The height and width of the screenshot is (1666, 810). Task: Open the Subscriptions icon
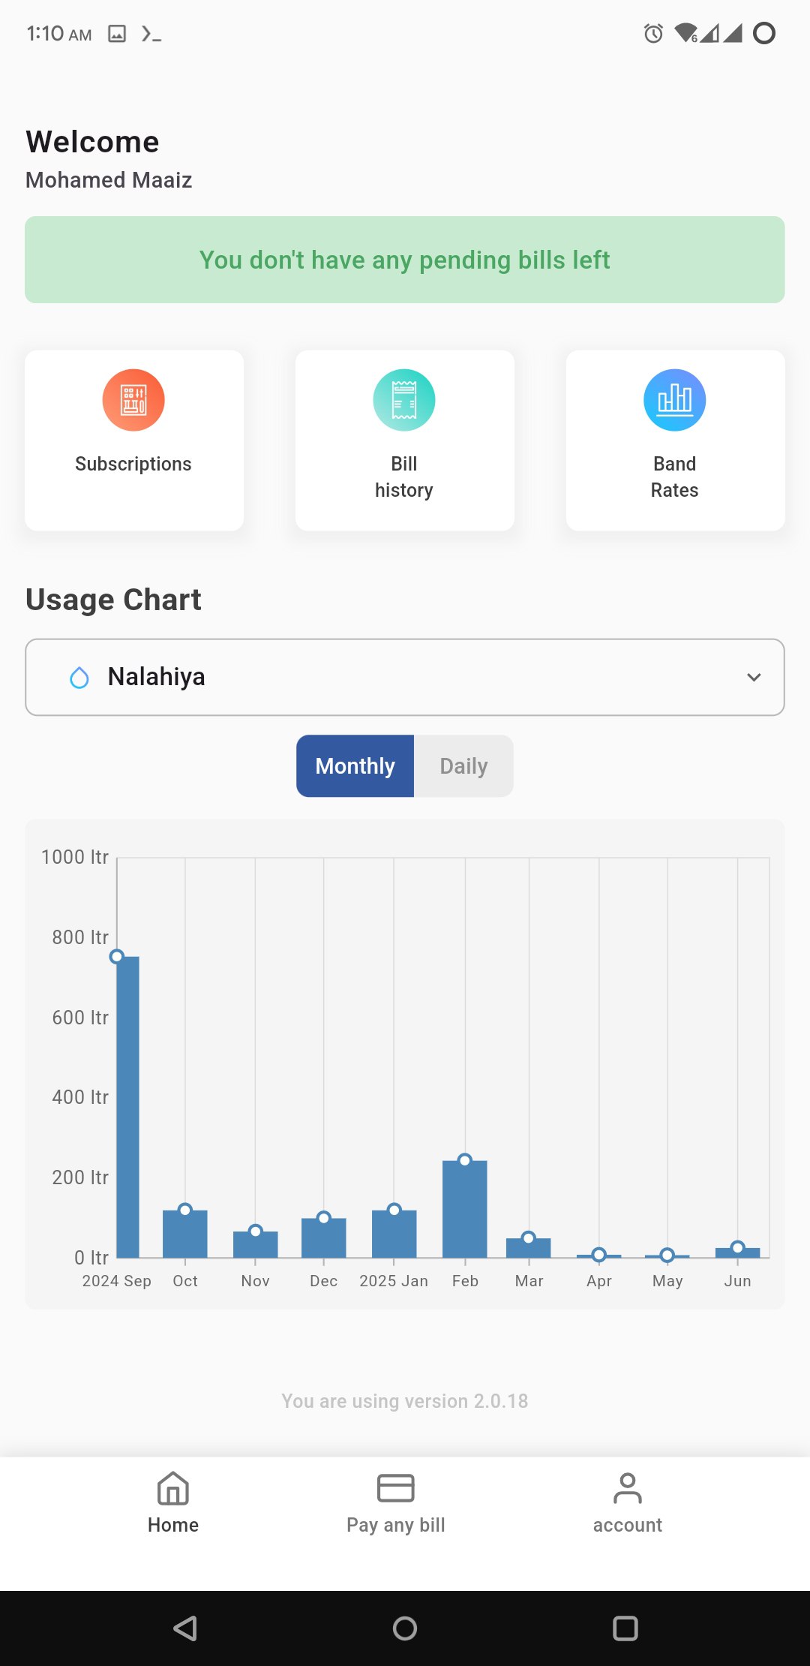(x=133, y=400)
